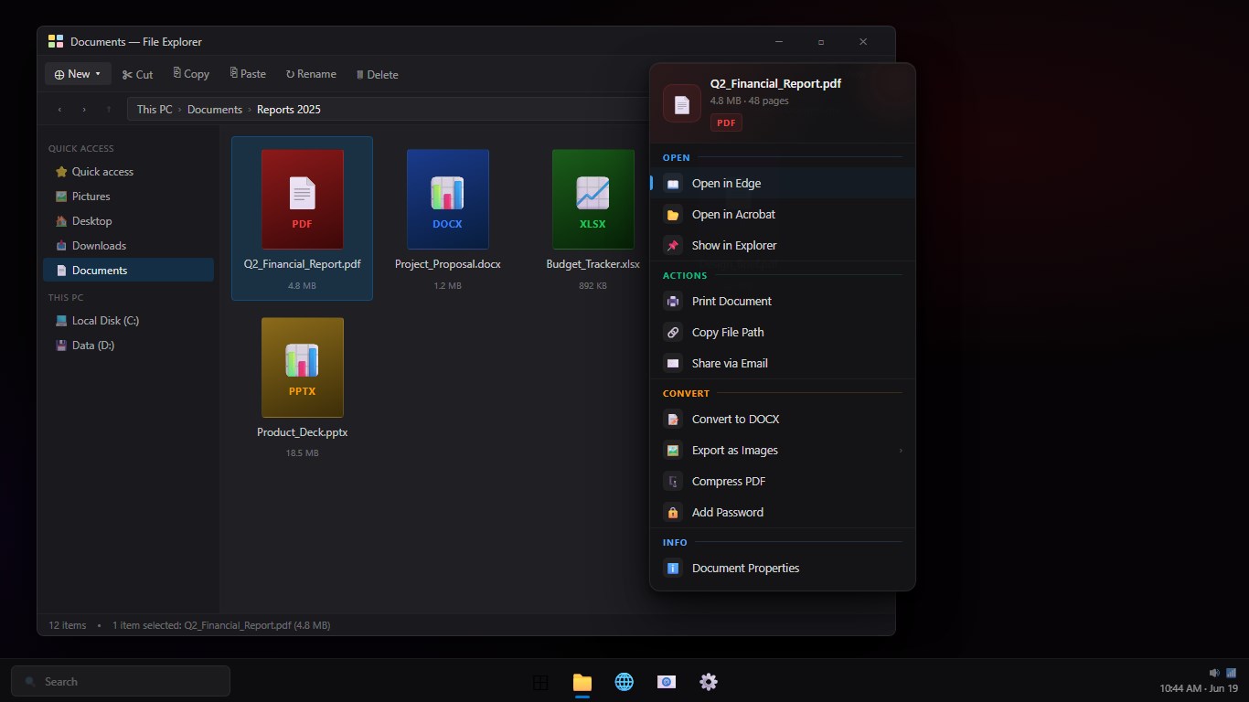The height and width of the screenshot is (702, 1249).
Task: Open Downloads in the sidebar
Action: 128,246
